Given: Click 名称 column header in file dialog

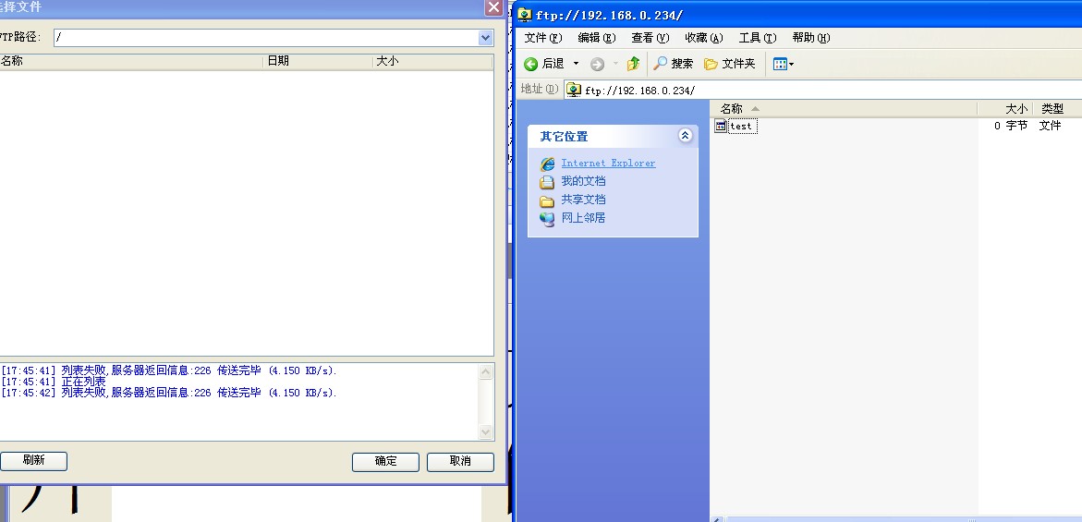Looking at the screenshot, I should (x=131, y=61).
